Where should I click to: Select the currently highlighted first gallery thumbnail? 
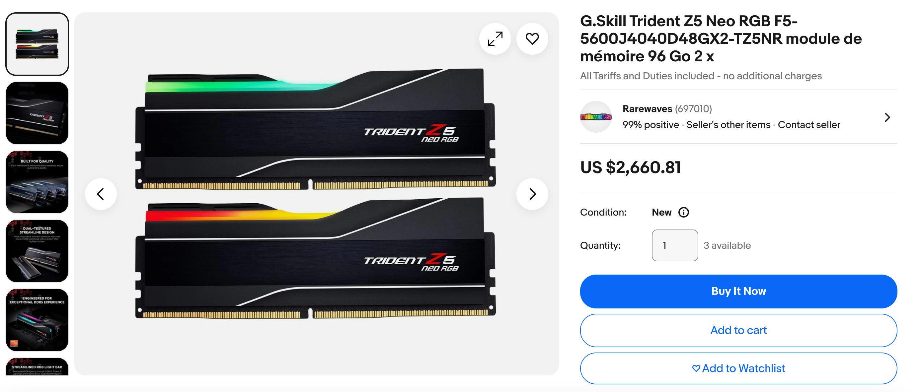37,43
